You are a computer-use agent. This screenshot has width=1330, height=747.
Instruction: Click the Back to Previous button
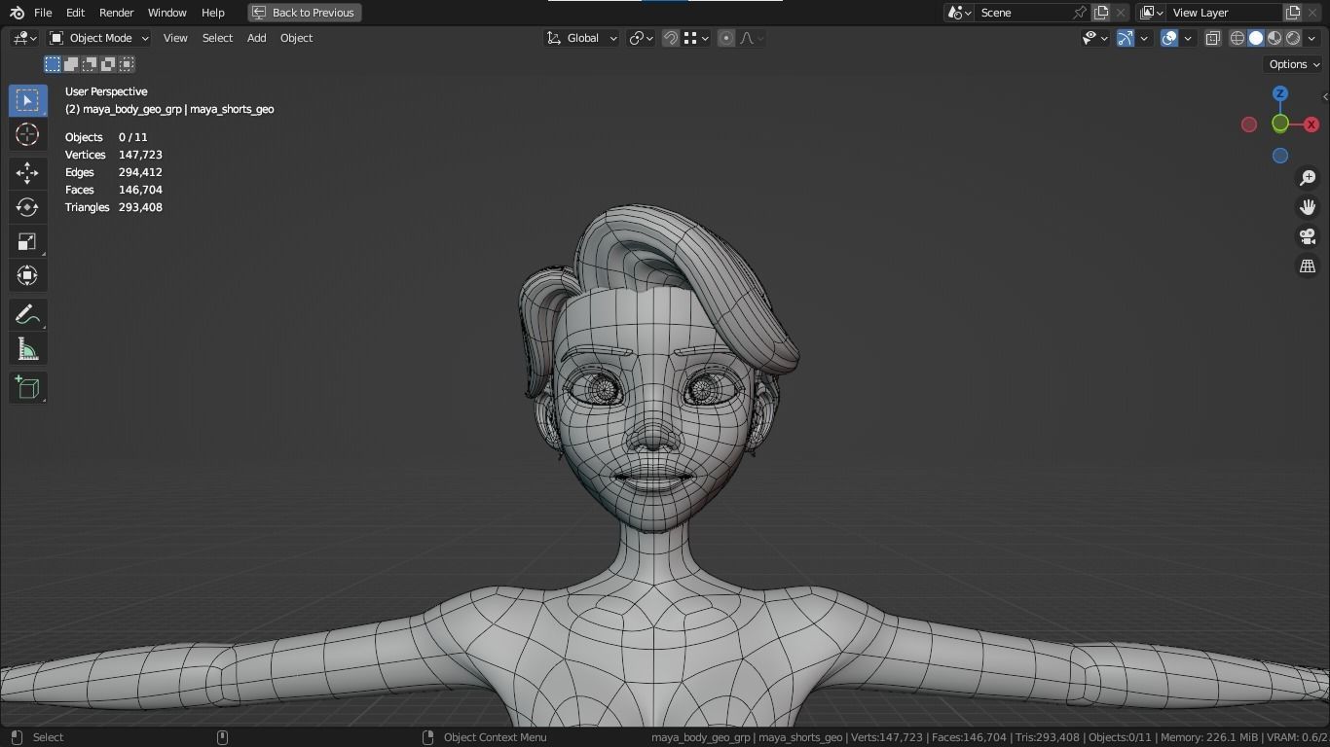pyautogui.click(x=304, y=13)
